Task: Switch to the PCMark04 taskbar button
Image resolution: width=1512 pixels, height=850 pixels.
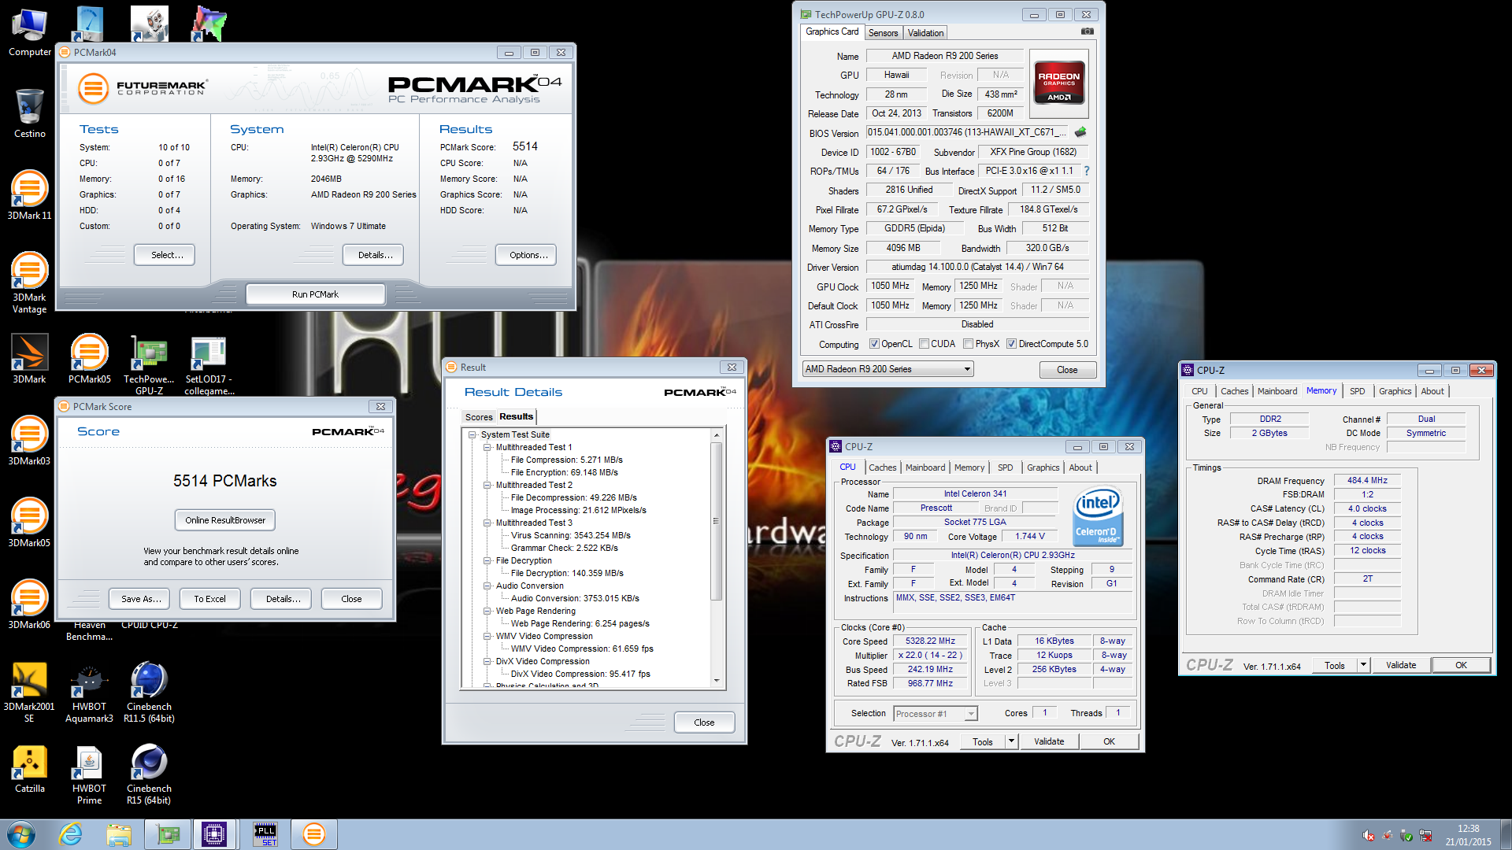Action: [314, 834]
